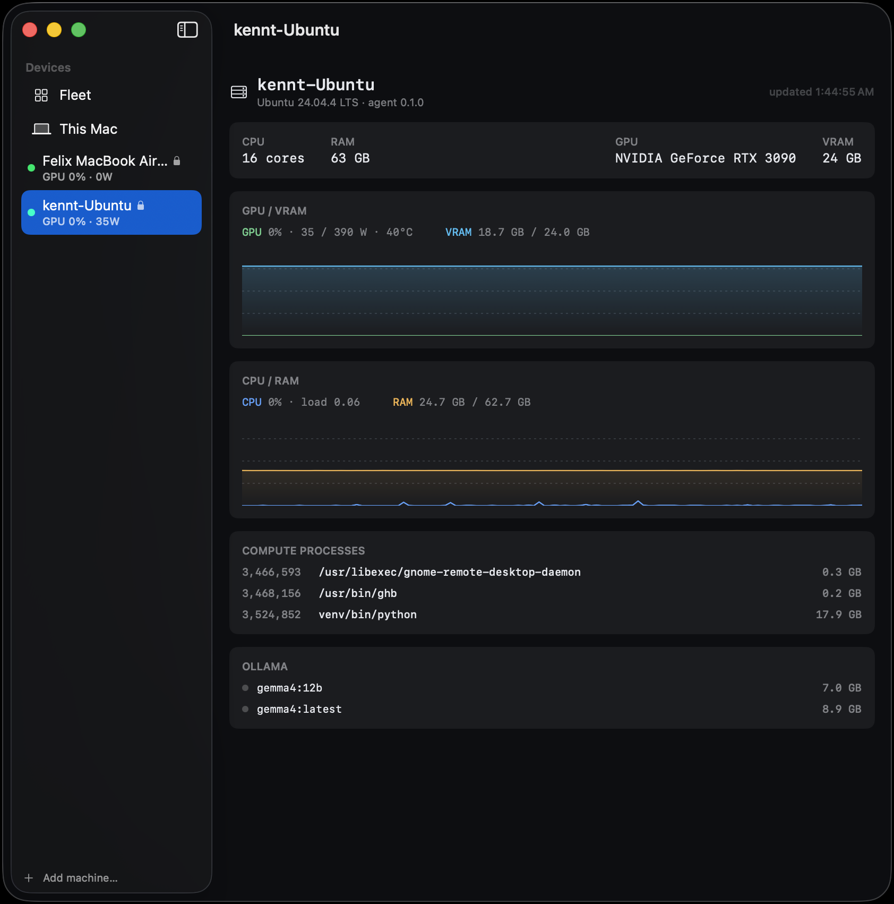This screenshot has height=904, width=894.
Task: Click the 8.9 GB model size
Action: pos(842,709)
